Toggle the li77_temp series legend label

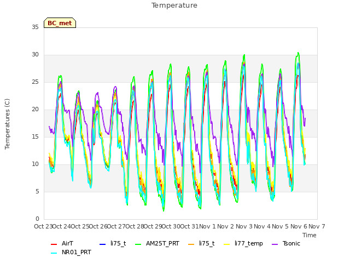249,243
